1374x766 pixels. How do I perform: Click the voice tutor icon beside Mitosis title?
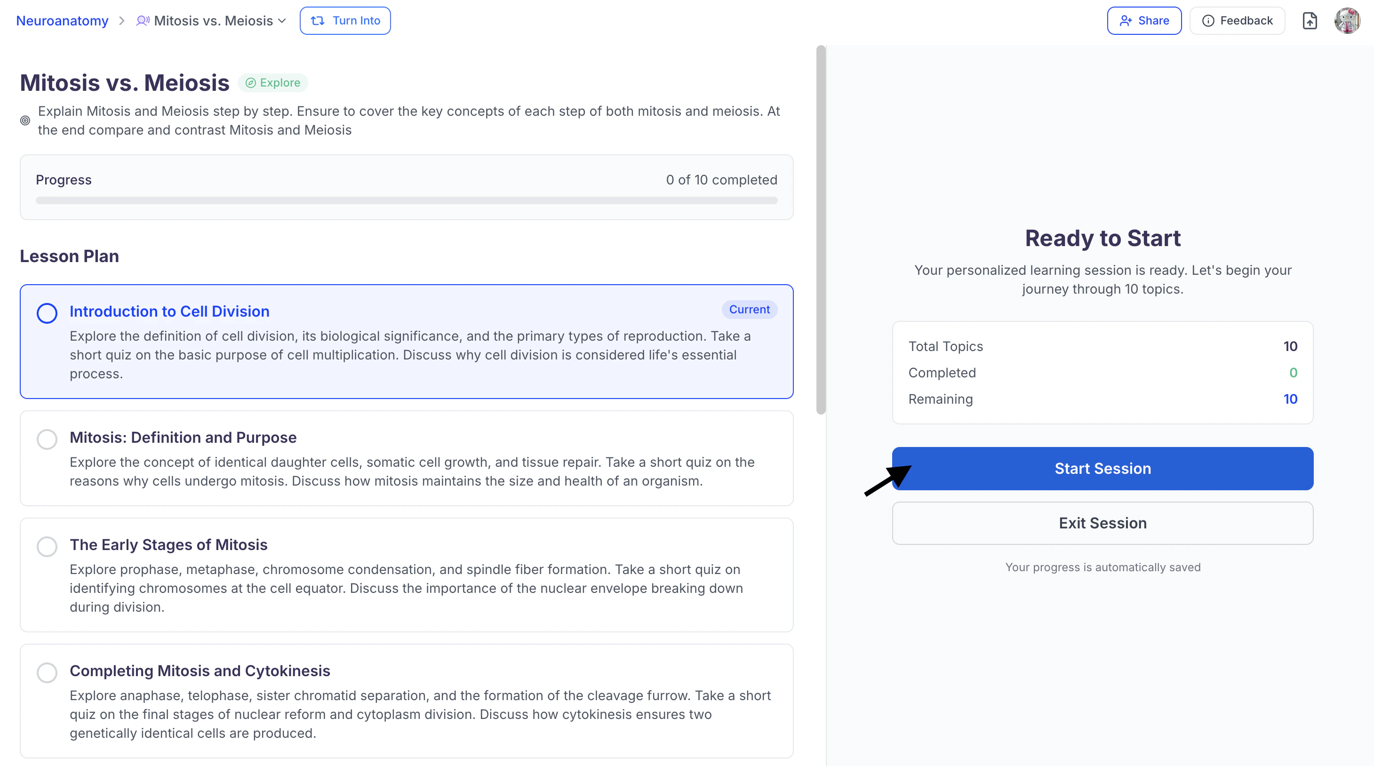coord(143,21)
